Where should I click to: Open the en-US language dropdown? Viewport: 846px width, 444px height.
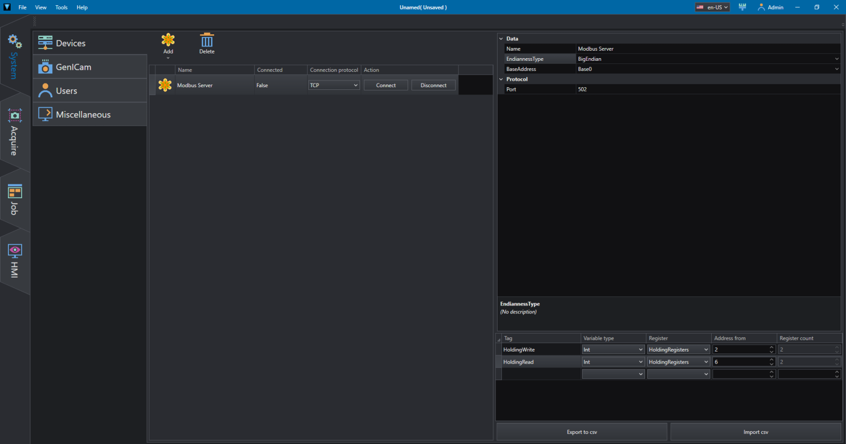point(712,7)
